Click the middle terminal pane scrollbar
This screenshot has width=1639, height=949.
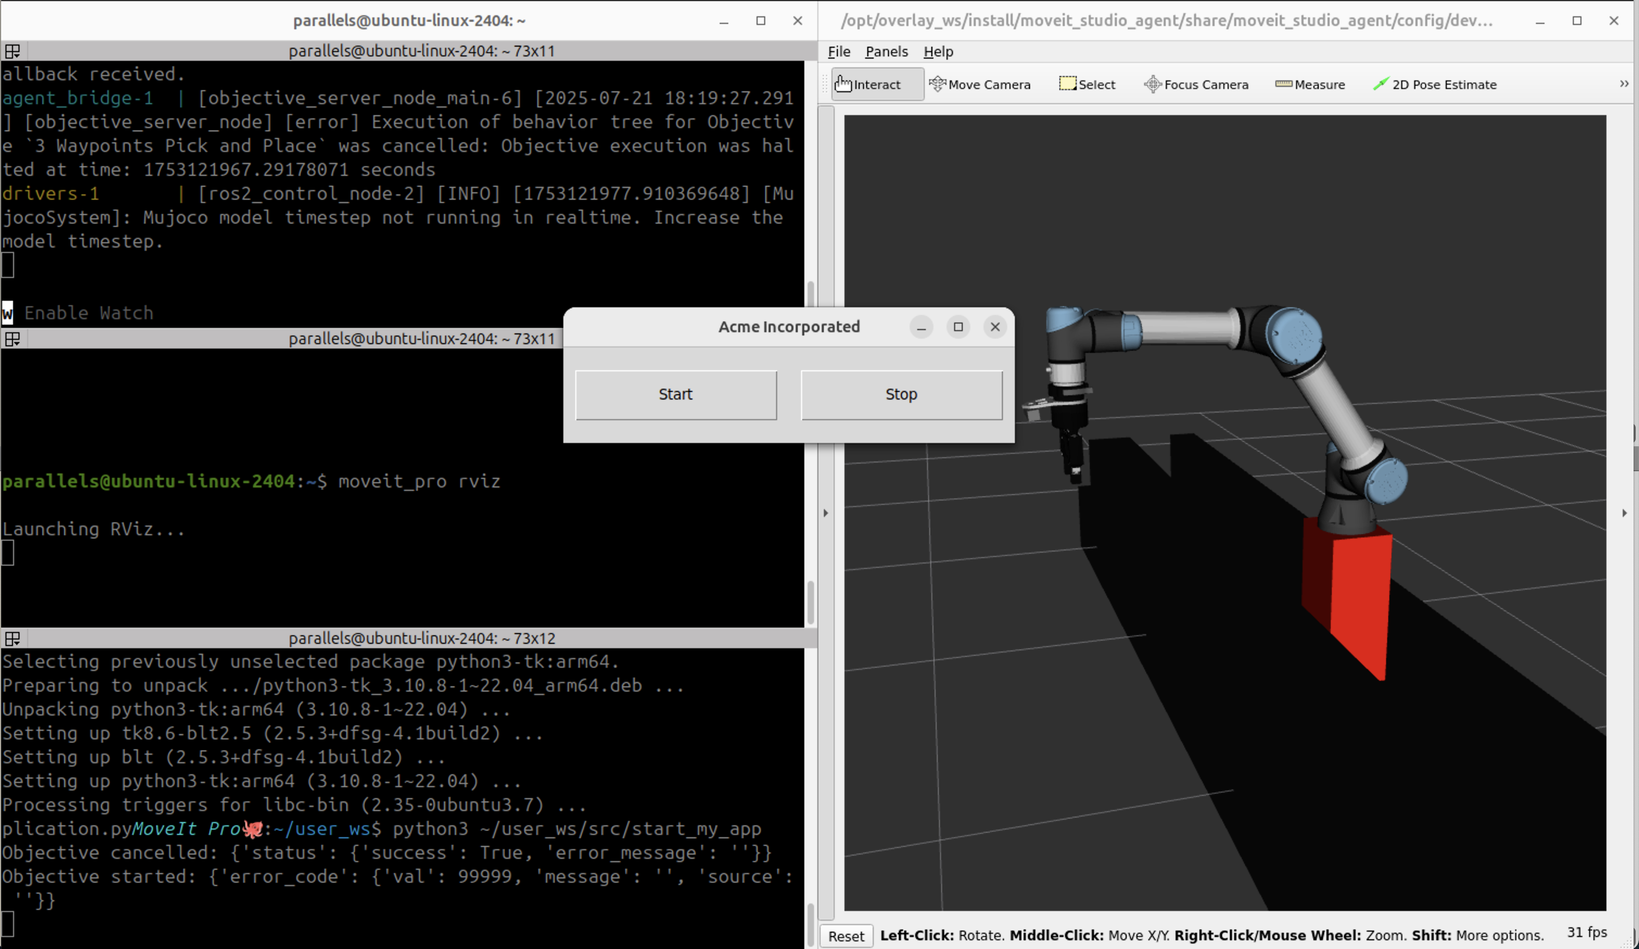click(810, 602)
